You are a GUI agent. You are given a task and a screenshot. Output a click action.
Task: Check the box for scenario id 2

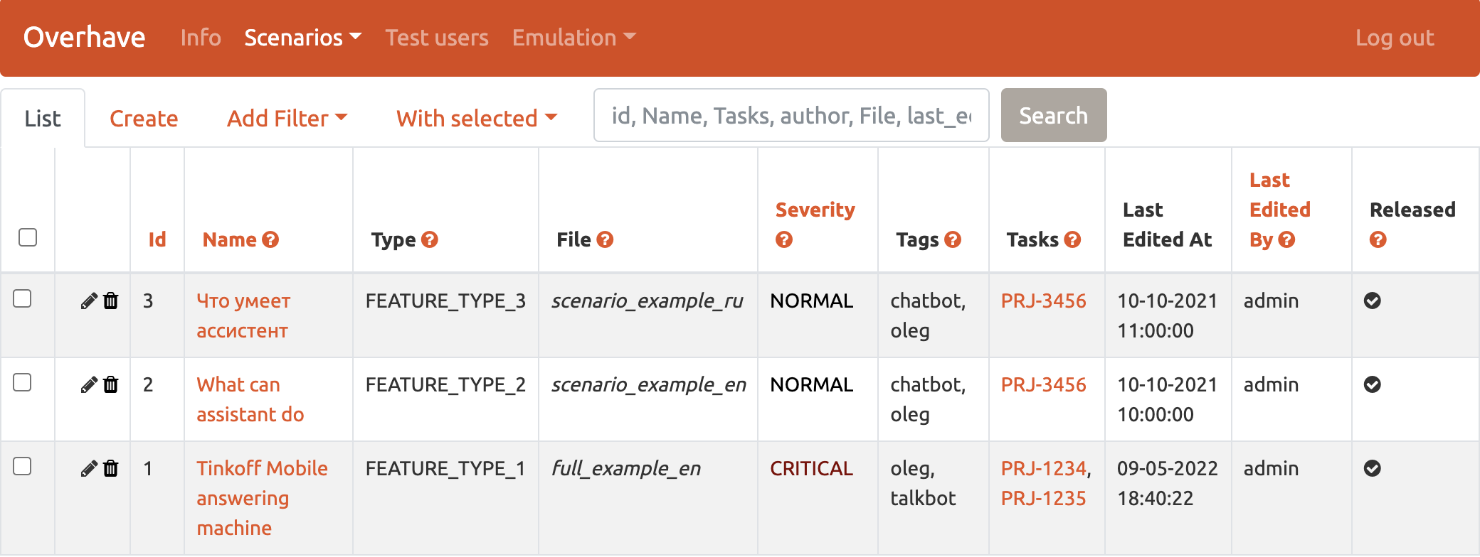[22, 382]
